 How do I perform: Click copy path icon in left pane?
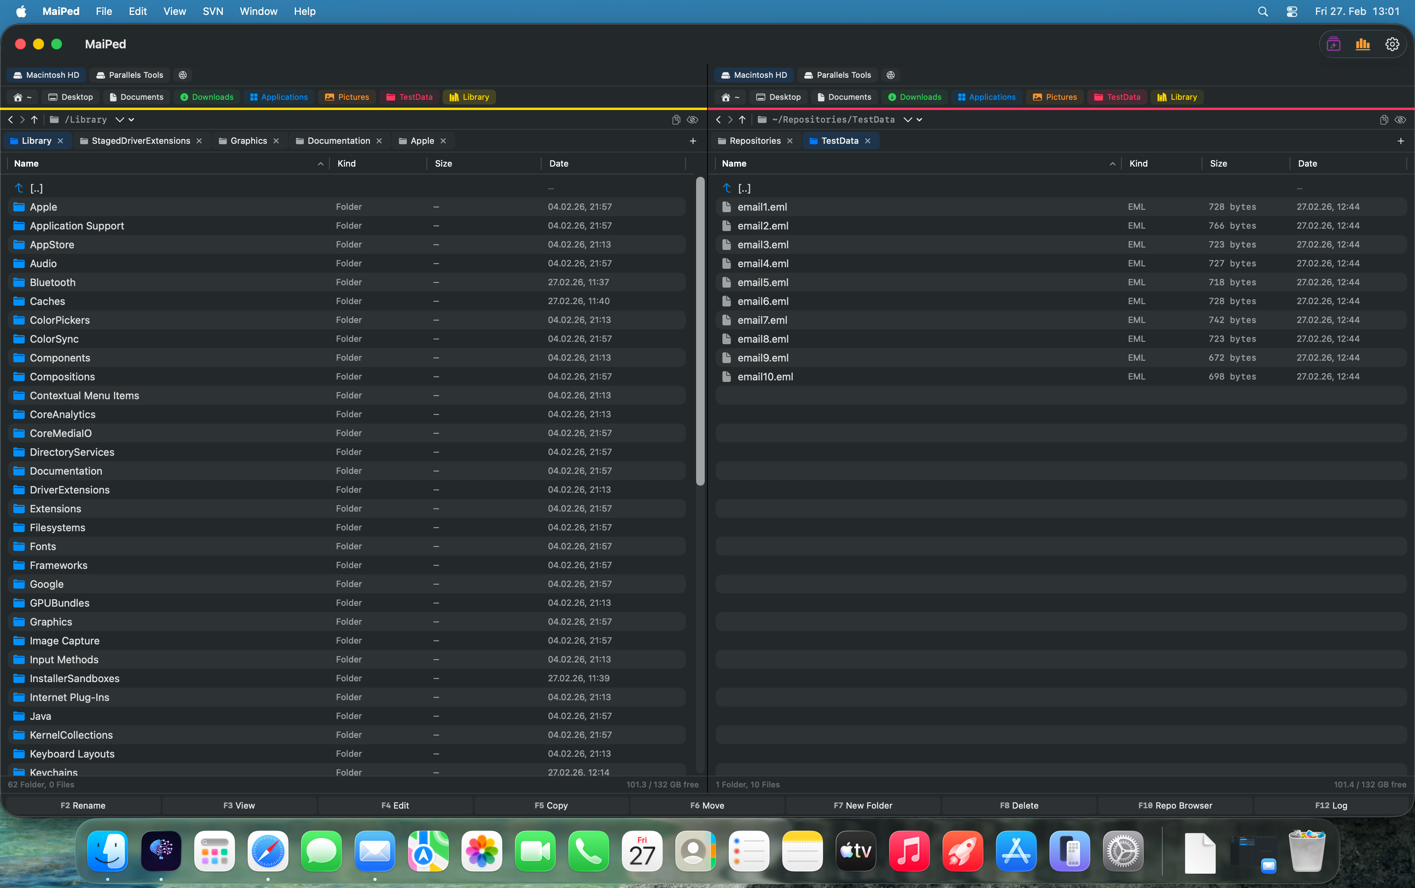pos(676,119)
